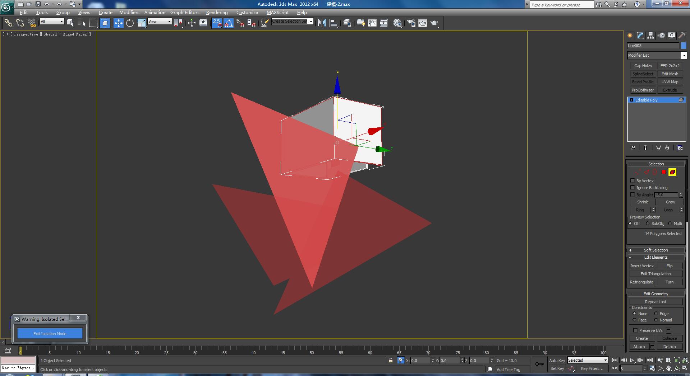
Task: Click the Detach button
Action: 670,347
